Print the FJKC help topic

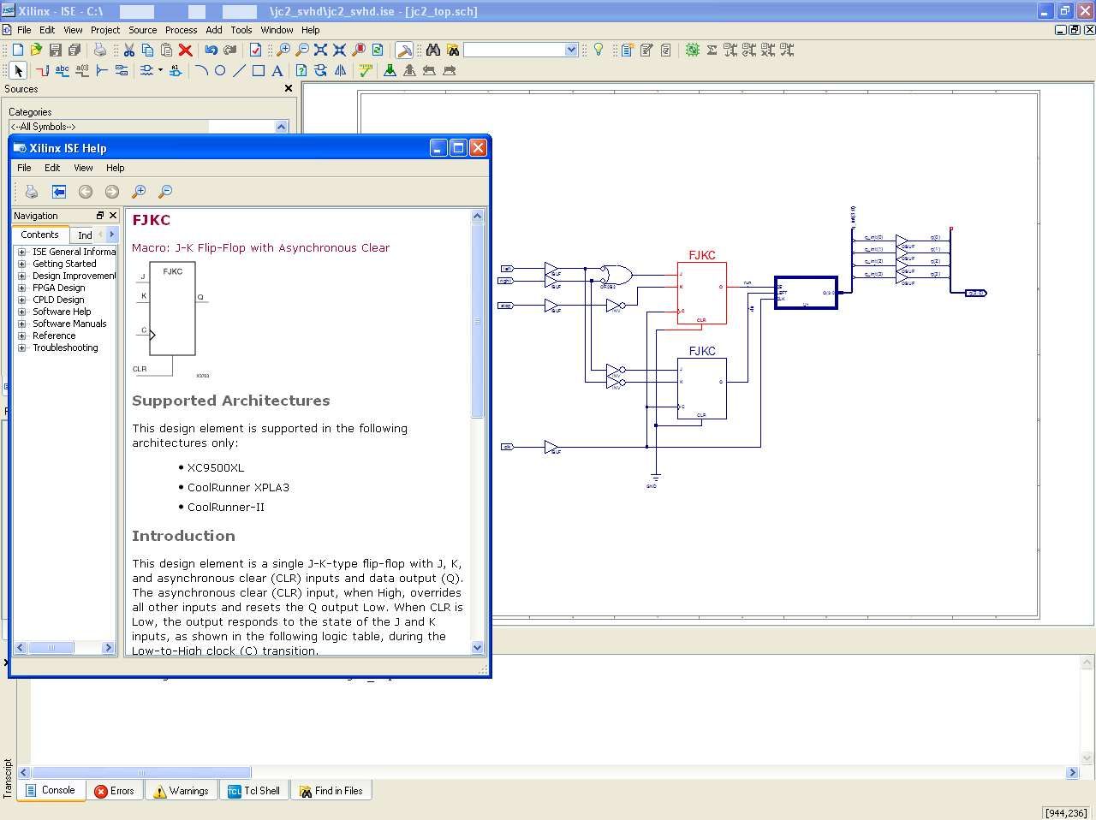pos(31,191)
